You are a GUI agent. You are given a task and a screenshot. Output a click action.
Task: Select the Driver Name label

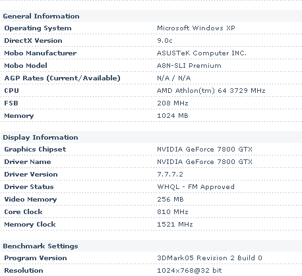[28, 162]
